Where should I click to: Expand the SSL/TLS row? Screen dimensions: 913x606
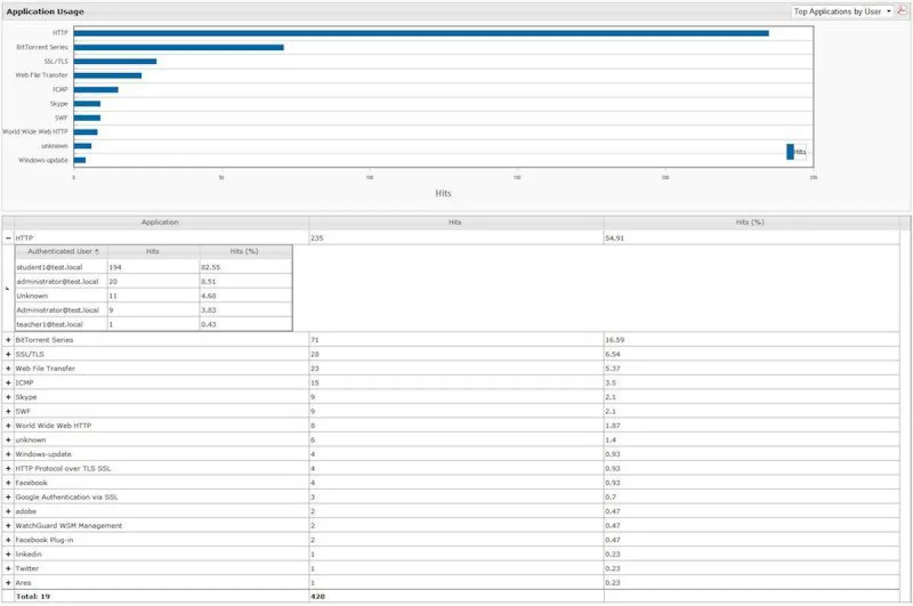click(x=7, y=354)
